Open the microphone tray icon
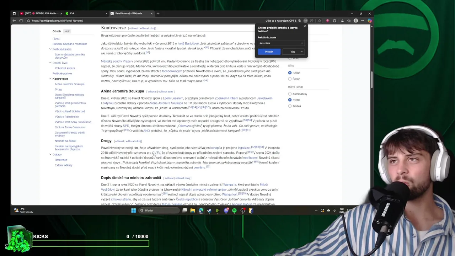The image size is (455, 256). (x=334, y=210)
